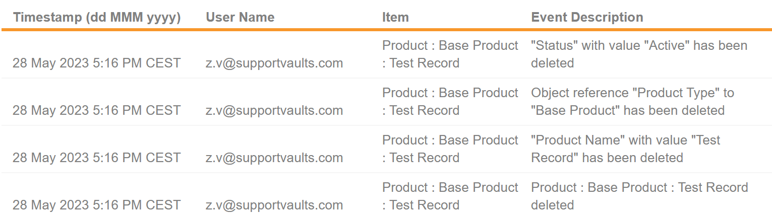Click the Timestamp (dd MMM yyyy) column header

(x=96, y=18)
